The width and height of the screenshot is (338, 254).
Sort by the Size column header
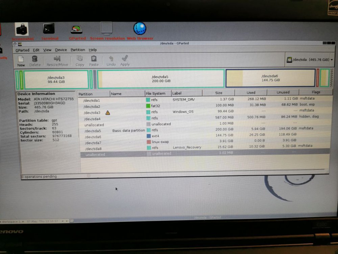219,93
